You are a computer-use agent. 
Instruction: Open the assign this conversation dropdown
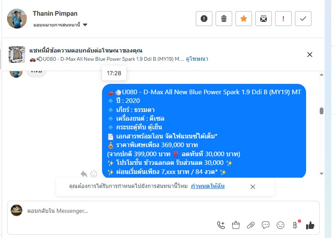coord(60,25)
